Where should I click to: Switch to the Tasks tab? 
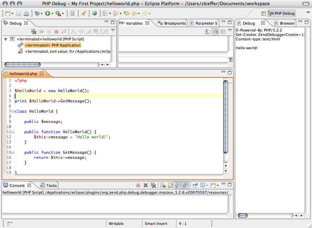click(48, 186)
